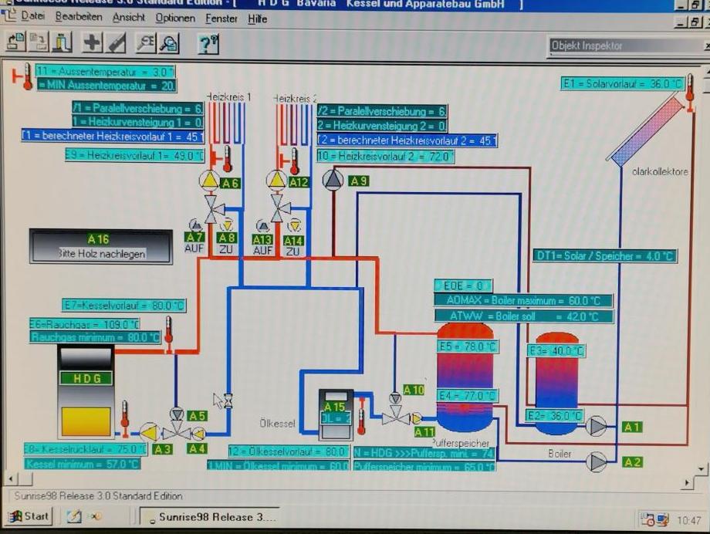This screenshot has width=710, height=534.
Task: Select the DT1 Solar / Speicher label
Action: (x=605, y=256)
